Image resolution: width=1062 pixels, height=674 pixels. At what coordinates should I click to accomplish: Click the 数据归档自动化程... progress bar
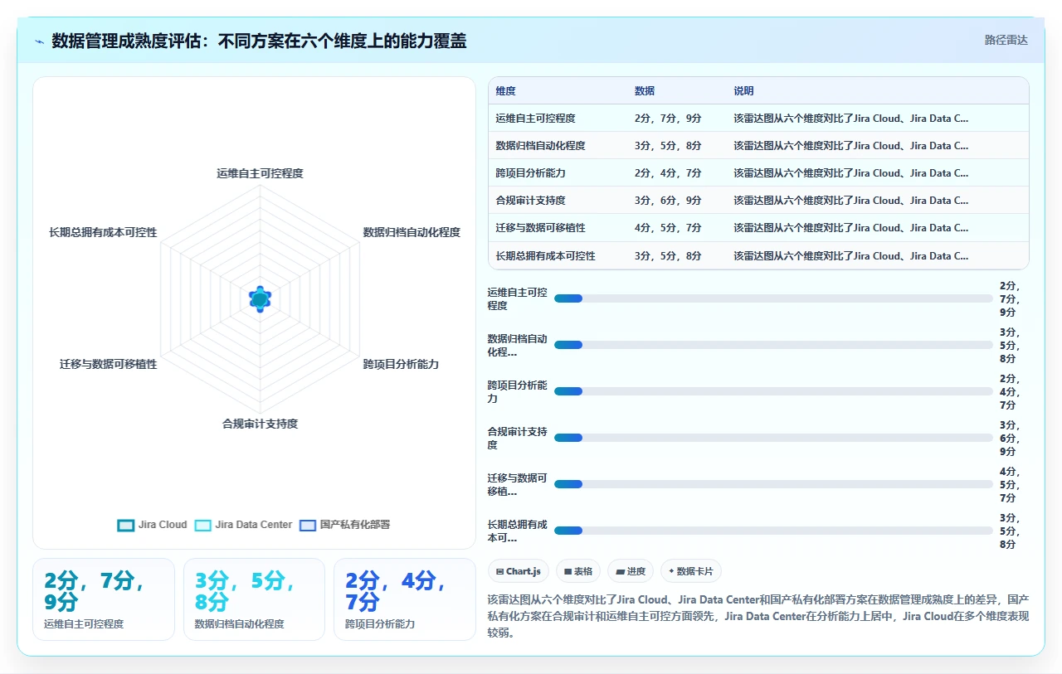[x=773, y=345]
